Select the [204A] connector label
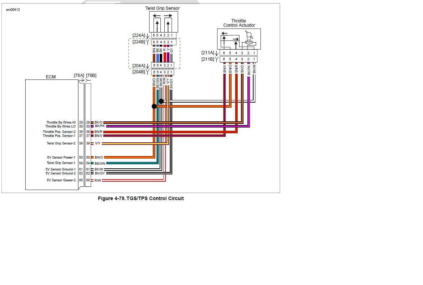The image size is (423, 285). (x=139, y=66)
